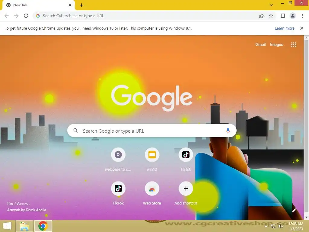Click 'Artwork by Derek Abella' credit
The height and width of the screenshot is (232, 309).
pyautogui.click(x=27, y=210)
